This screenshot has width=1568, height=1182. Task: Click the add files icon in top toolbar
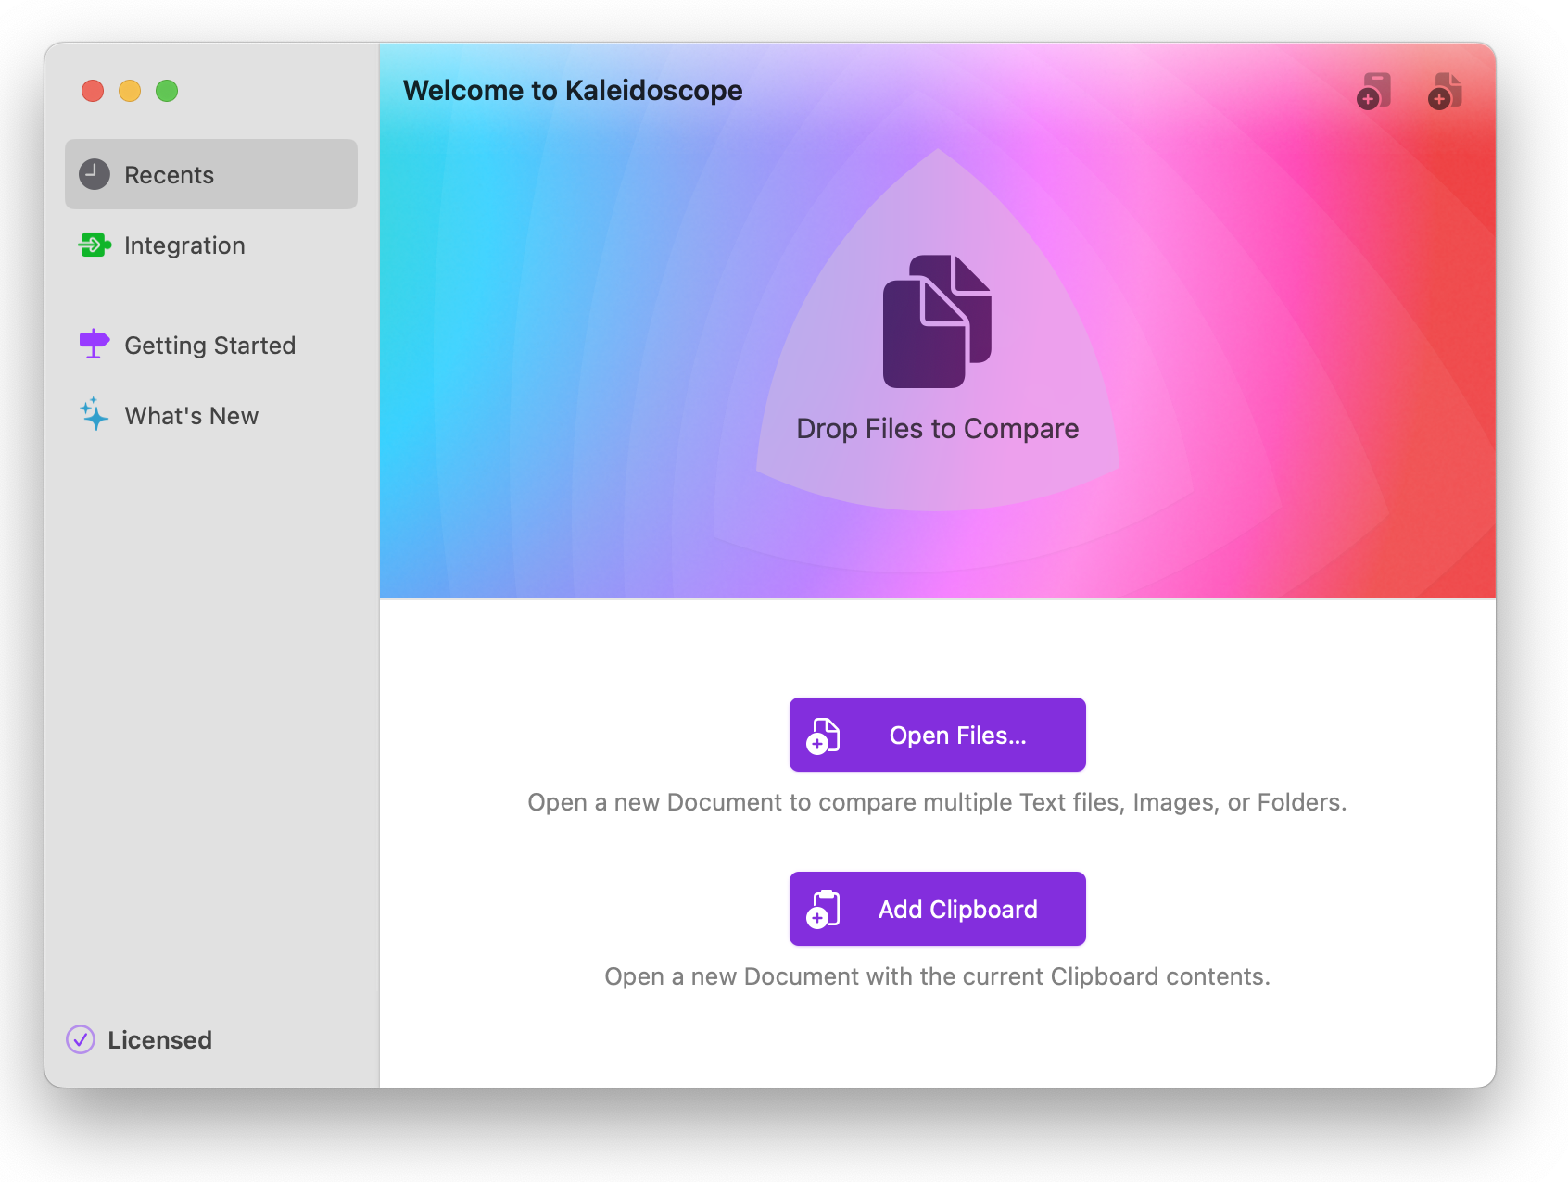1446,92
